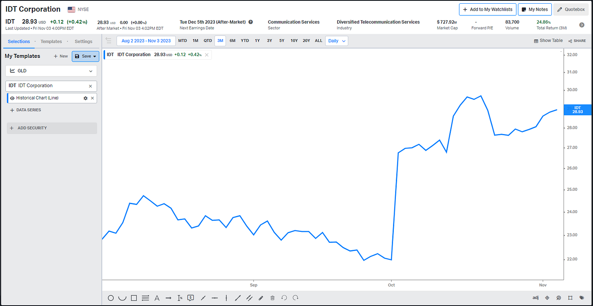Screen dimensions: 593x306
Task: Click the SHARE button
Action: 577,41
